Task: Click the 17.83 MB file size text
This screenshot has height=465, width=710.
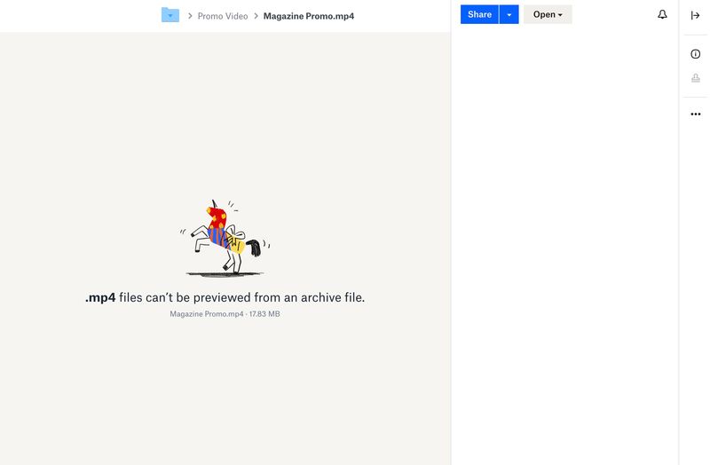Action: point(264,314)
